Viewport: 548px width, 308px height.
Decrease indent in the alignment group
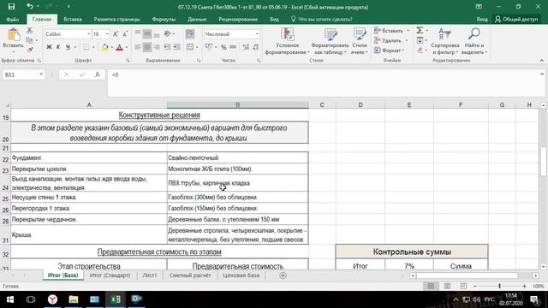(x=168, y=47)
